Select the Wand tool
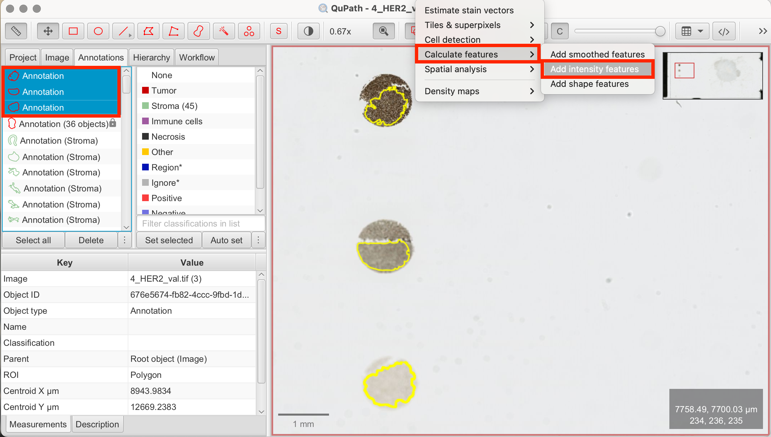The image size is (771, 437). (224, 31)
